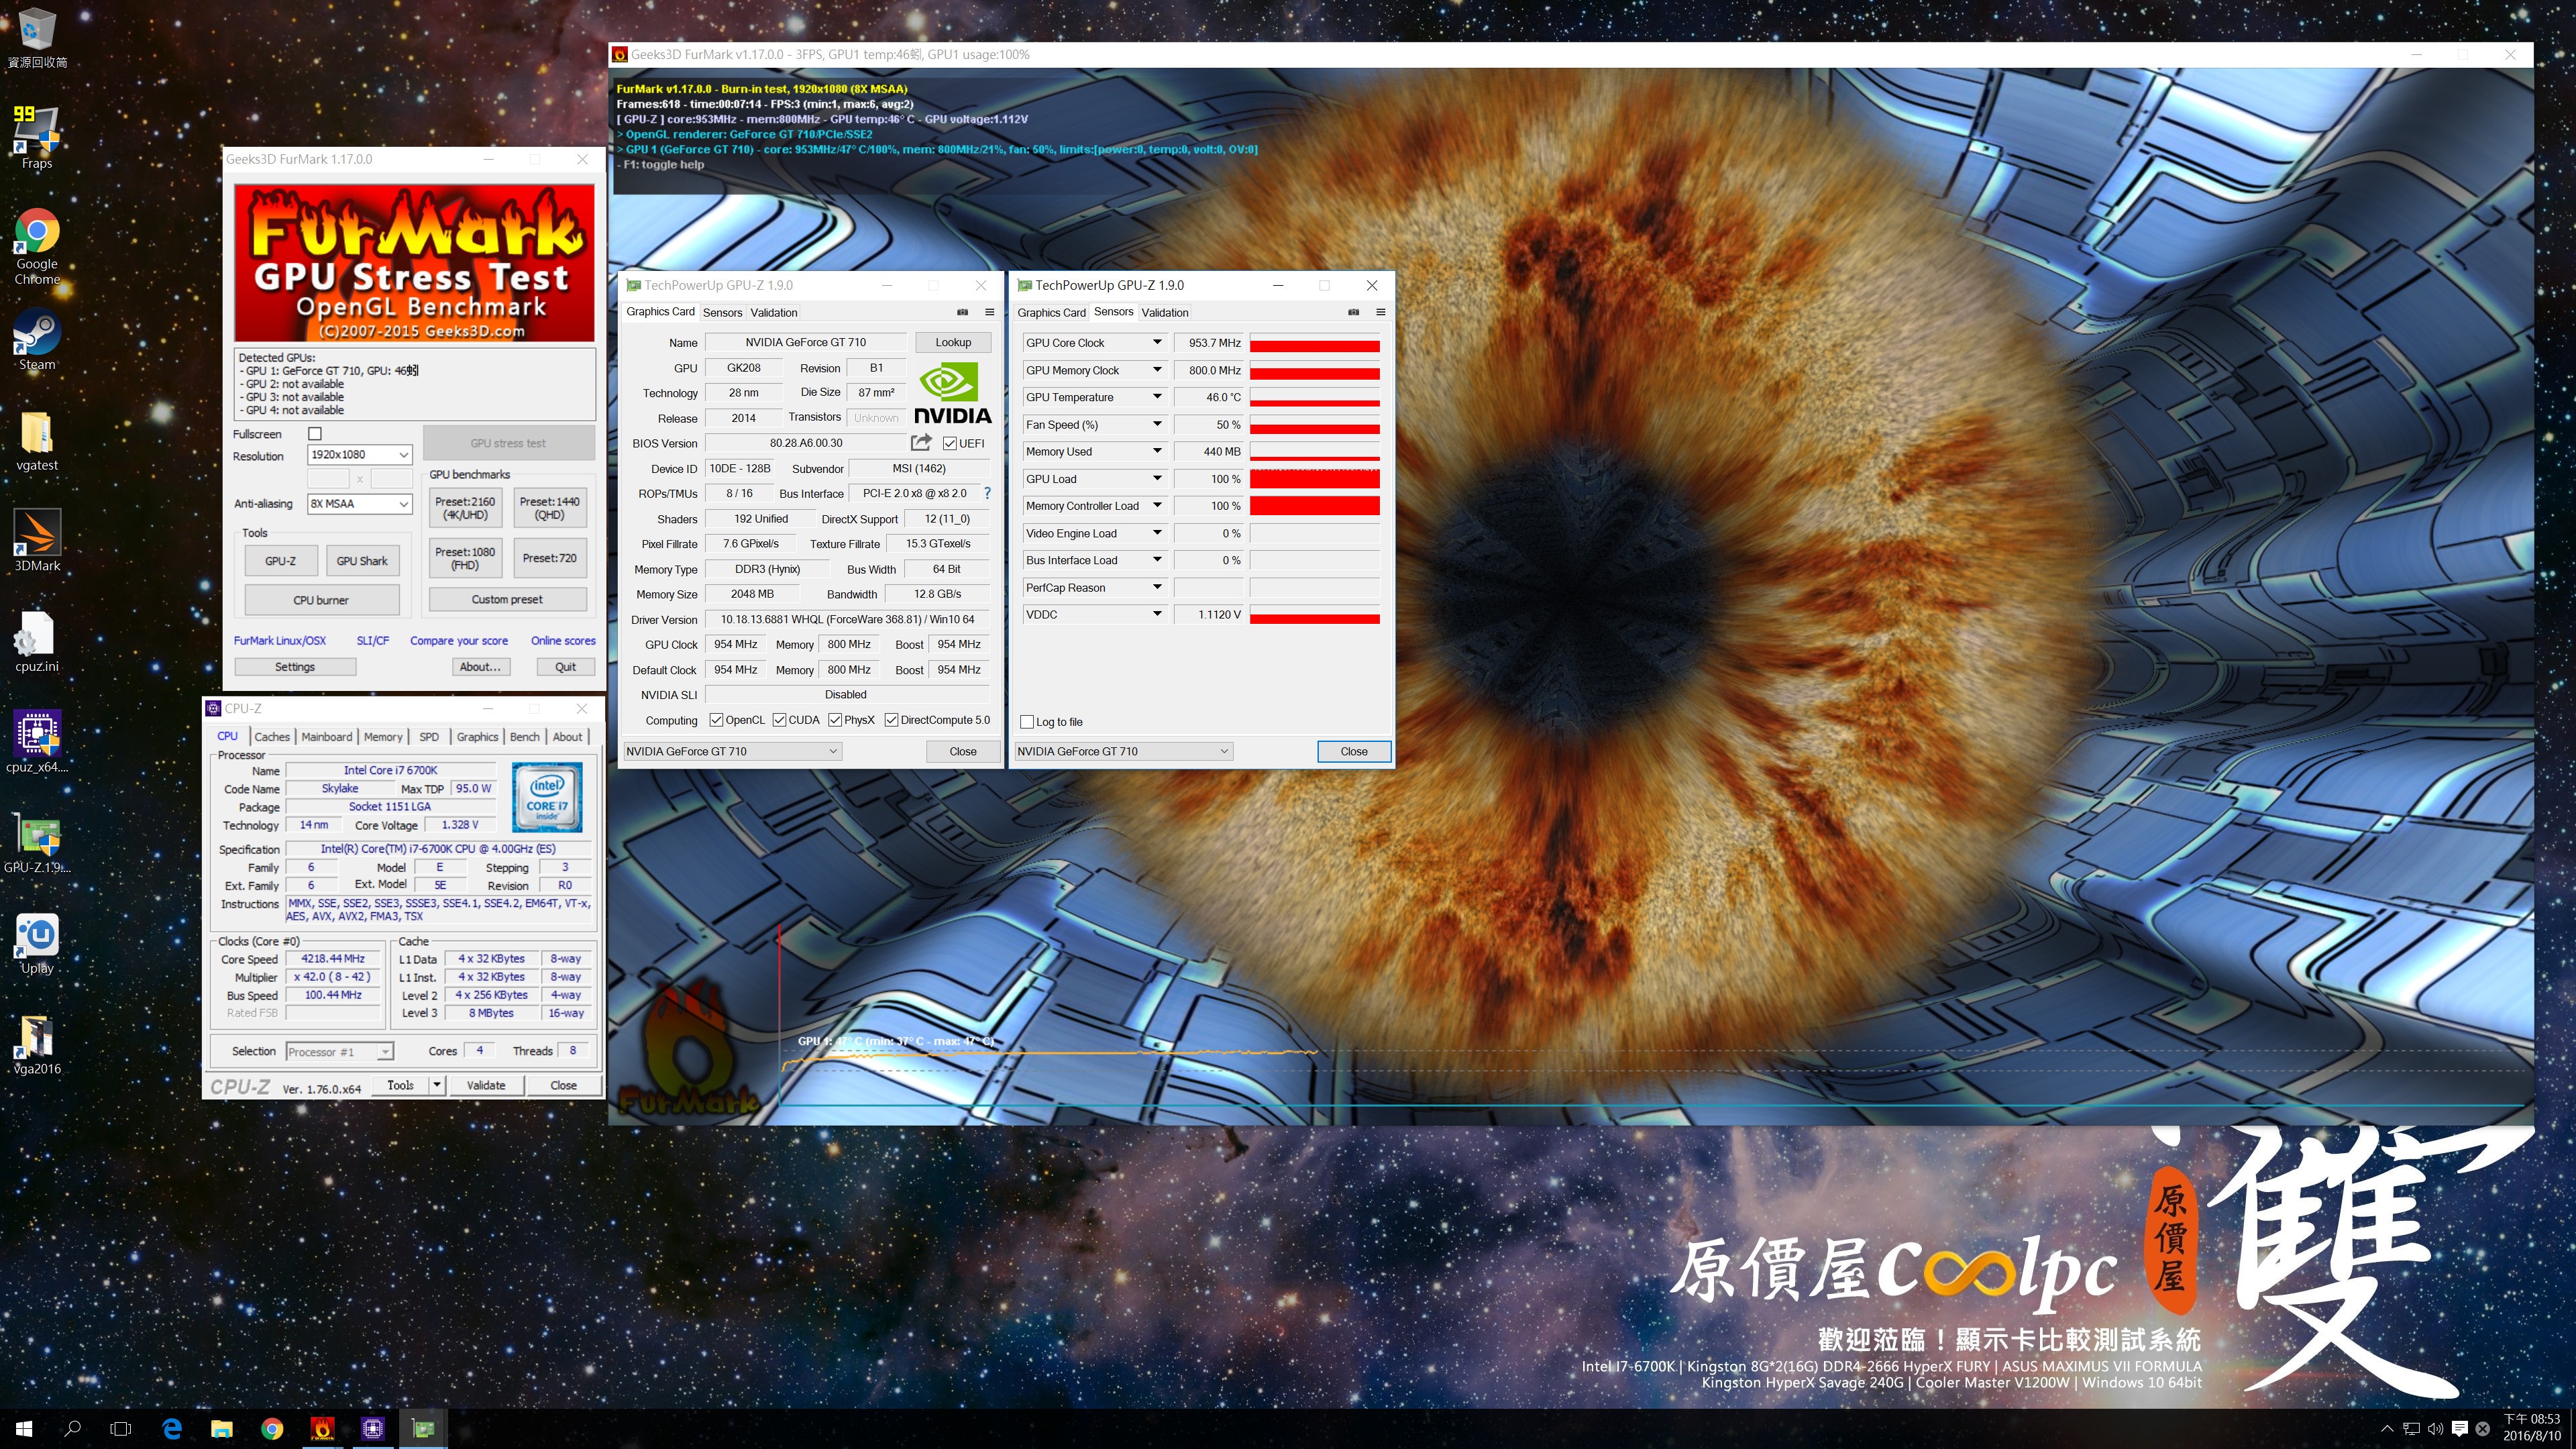Click the custom resolution width input field in FurMark

click(x=329, y=479)
